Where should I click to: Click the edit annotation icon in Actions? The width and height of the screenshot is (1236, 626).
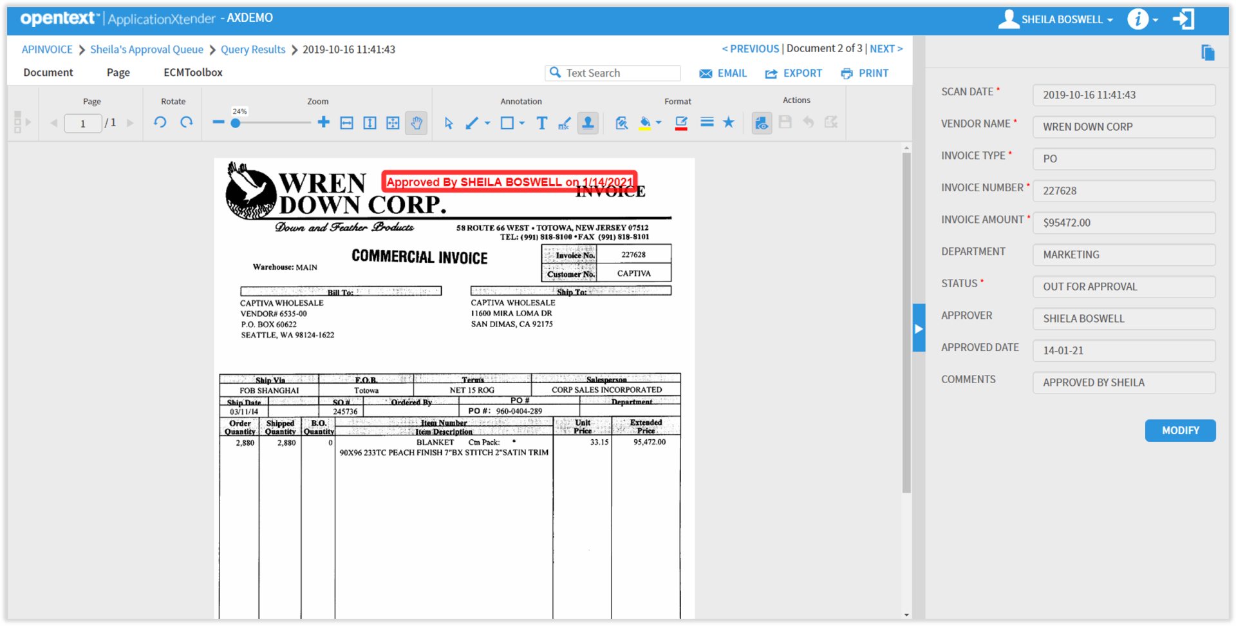[831, 122]
